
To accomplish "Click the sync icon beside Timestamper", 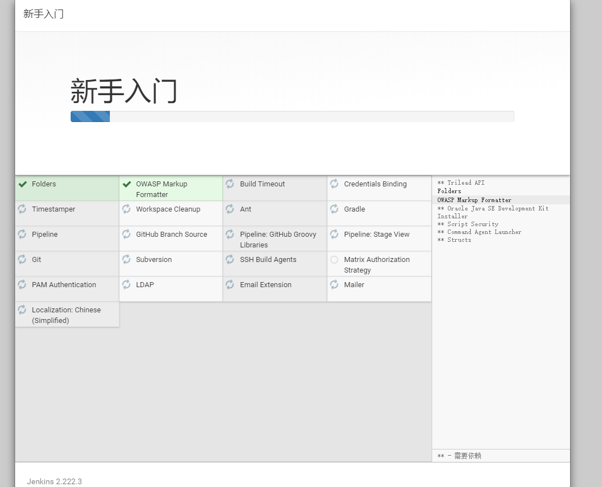I will pos(22,209).
